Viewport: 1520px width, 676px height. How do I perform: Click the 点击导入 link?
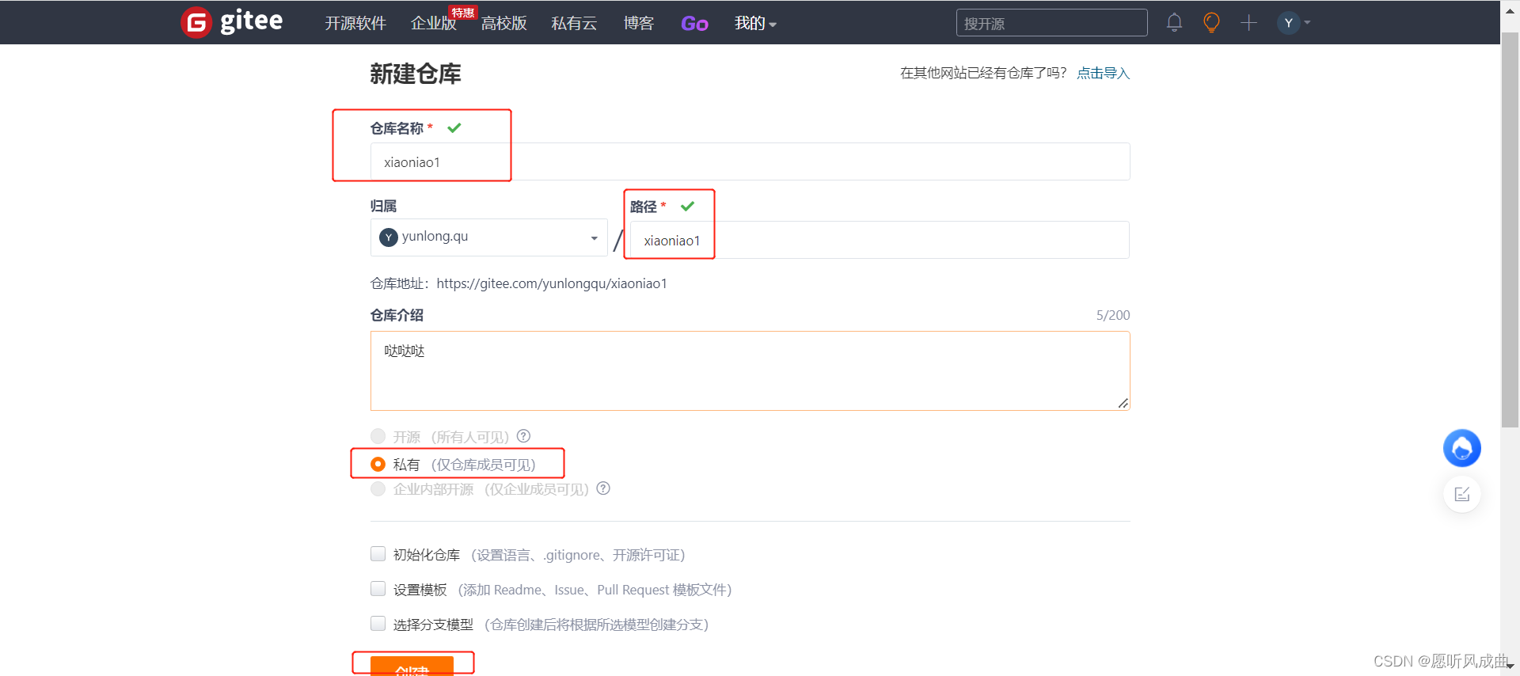click(1103, 73)
